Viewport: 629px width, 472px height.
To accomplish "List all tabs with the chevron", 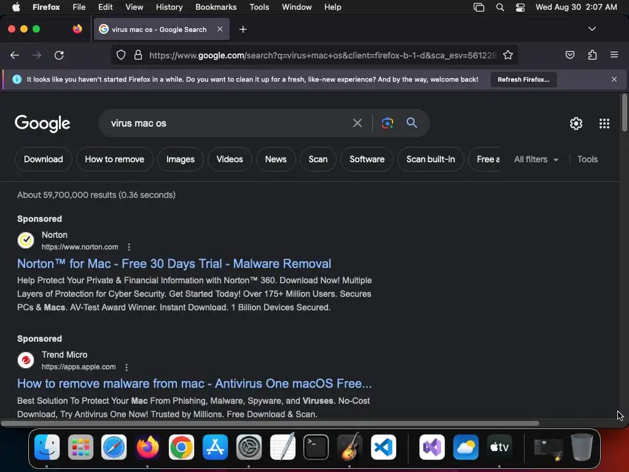I will 592,29.
